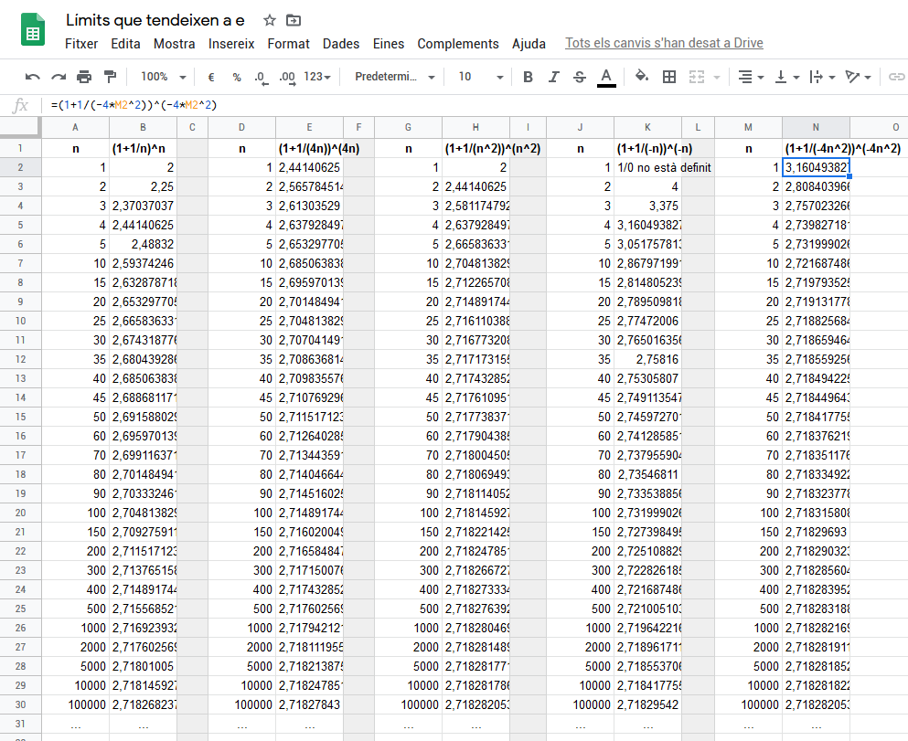The image size is (908, 741).
Task: Click the redo arrow in toolbar
Action: point(59,77)
